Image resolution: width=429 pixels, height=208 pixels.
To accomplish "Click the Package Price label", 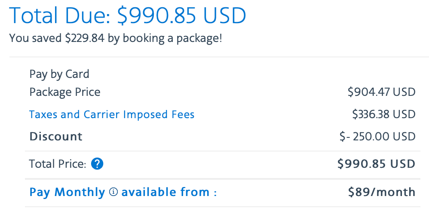I will (x=65, y=92).
